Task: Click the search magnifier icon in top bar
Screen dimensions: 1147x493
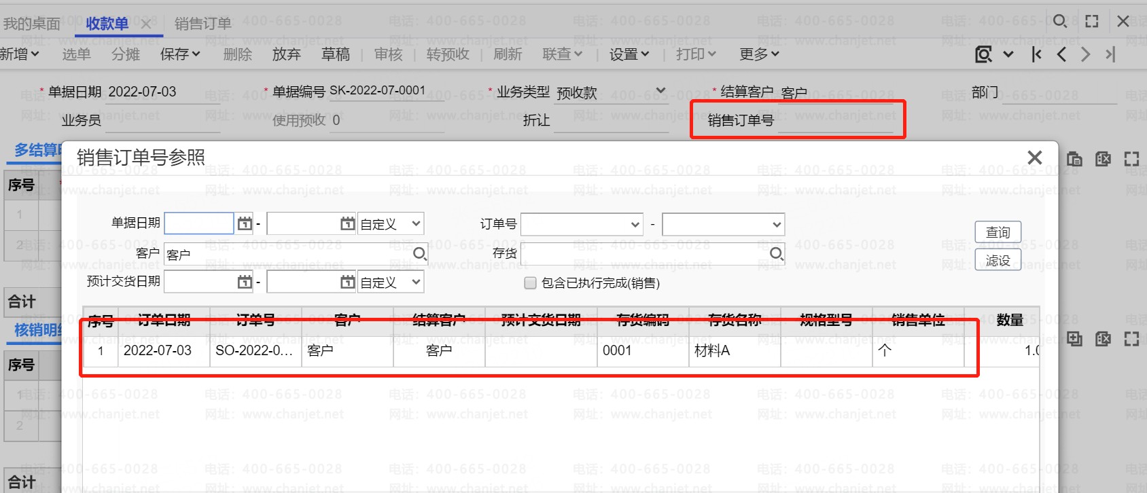Action: (1059, 22)
